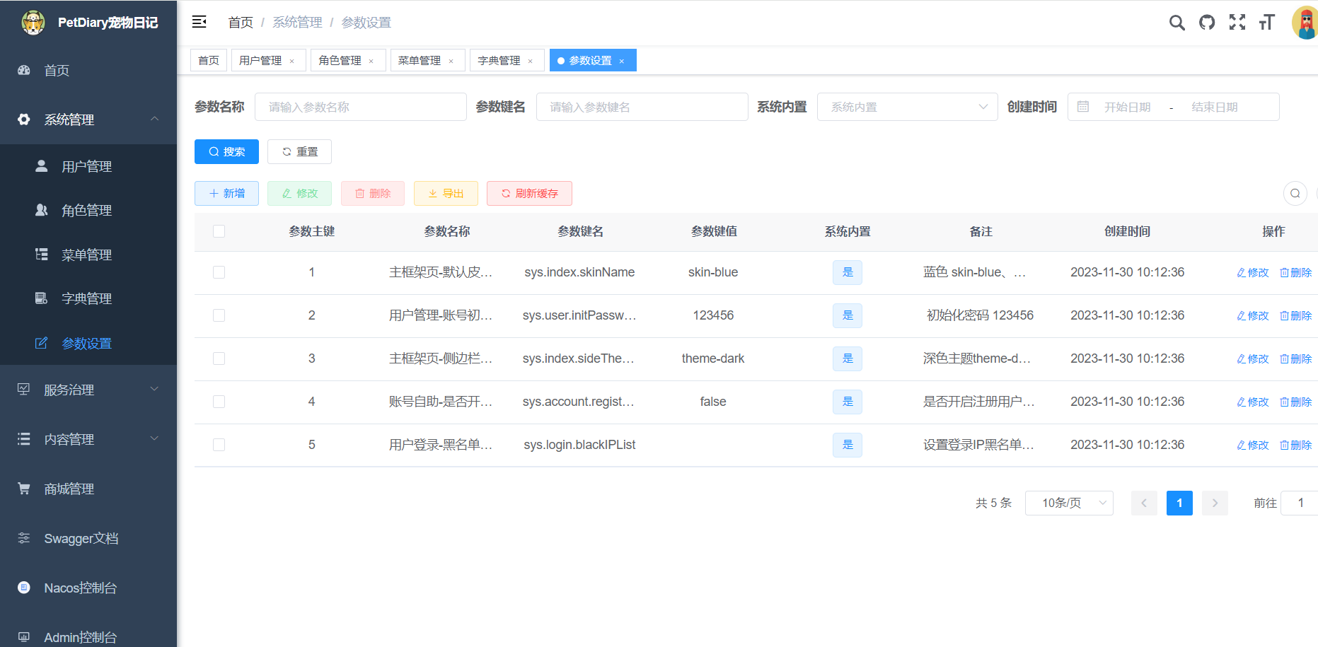Click the 前往 page number input
The width and height of the screenshot is (1318, 647).
pos(1300,503)
